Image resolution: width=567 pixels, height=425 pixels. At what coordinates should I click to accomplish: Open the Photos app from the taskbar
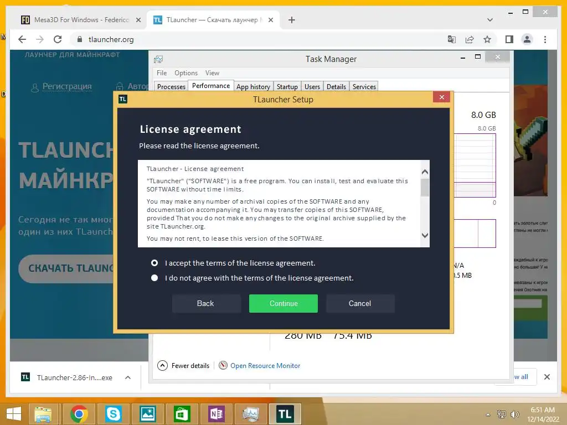147,414
